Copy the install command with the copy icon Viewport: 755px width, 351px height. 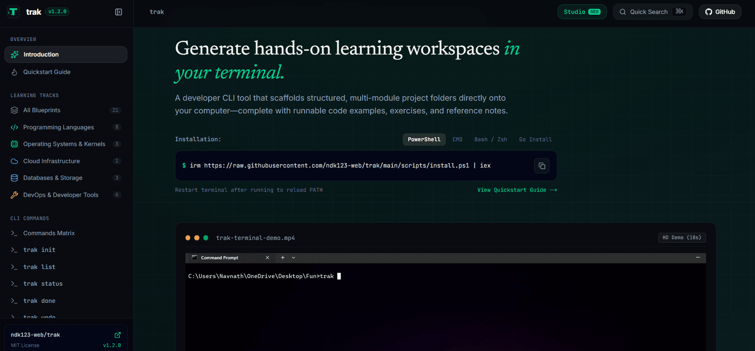(x=542, y=166)
